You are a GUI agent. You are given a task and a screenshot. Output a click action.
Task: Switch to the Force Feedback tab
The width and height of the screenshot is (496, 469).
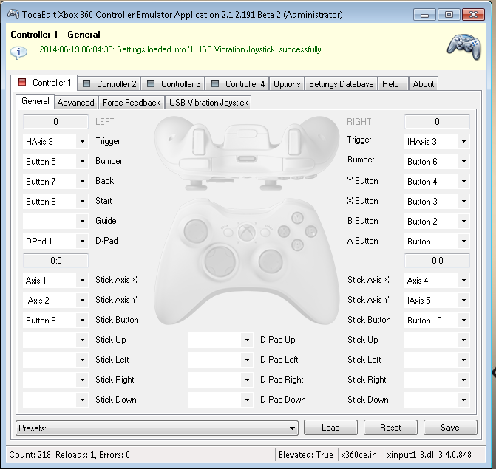tap(131, 103)
